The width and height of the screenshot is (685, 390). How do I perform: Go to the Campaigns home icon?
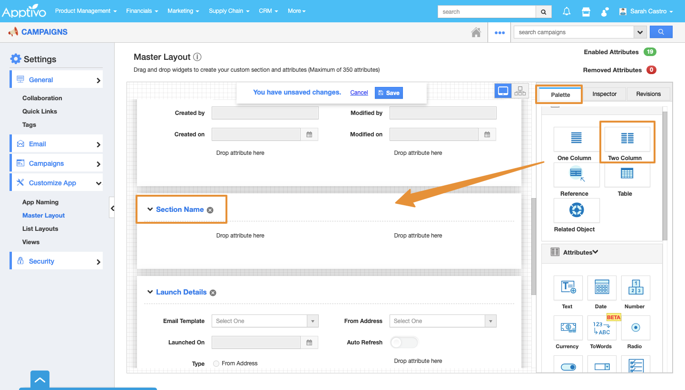pos(476,32)
